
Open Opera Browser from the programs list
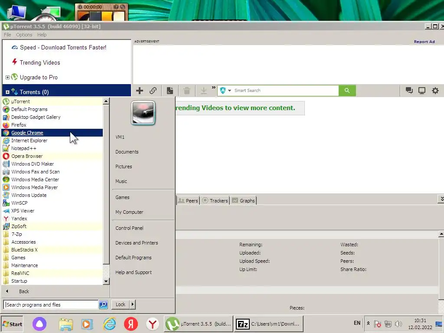click(52, 156)
